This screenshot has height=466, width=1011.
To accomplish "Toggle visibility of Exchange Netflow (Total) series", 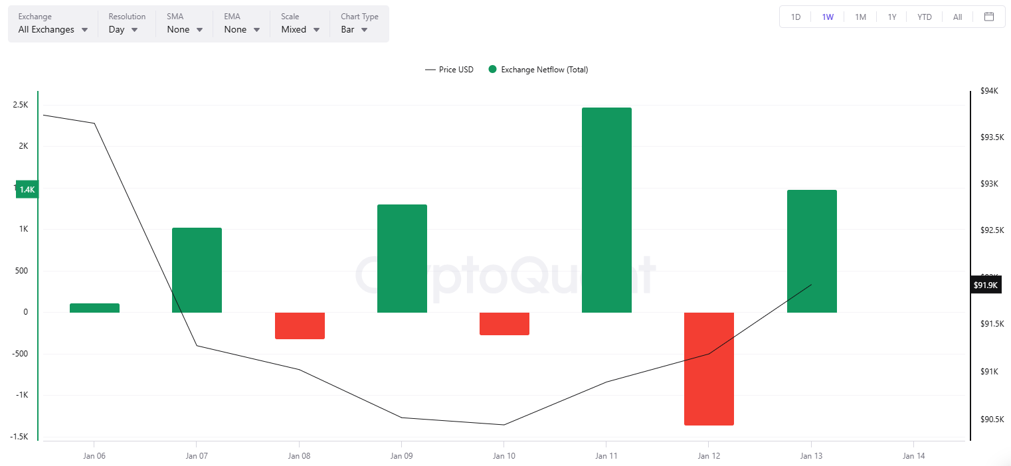I will pos(538,69).
